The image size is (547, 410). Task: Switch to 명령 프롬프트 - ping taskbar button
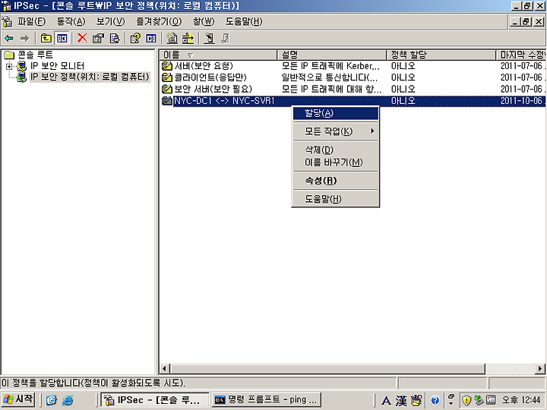click(x=267, y=400)
